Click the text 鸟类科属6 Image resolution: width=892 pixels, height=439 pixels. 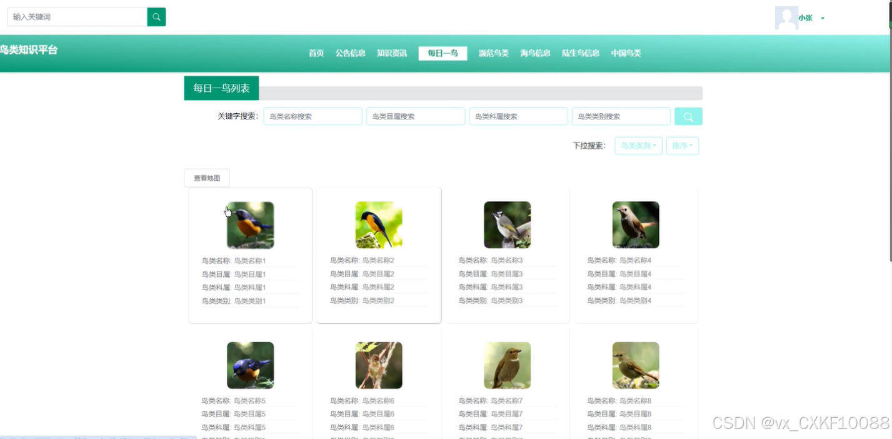tap(379, 428)
